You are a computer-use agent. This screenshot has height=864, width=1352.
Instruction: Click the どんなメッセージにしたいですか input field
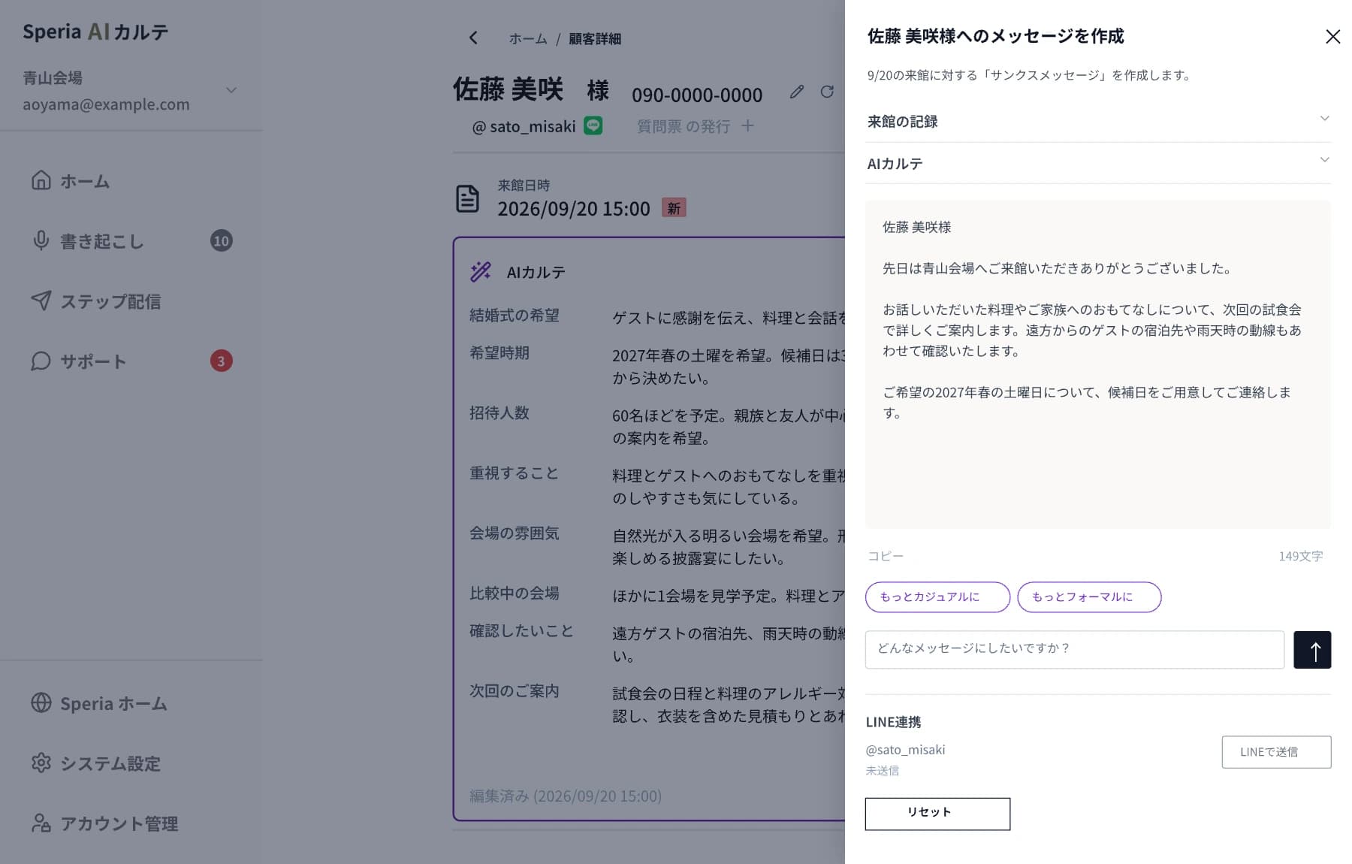(x=1075, y=650)
